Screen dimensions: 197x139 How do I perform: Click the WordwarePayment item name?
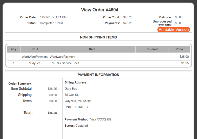[62, 57]
